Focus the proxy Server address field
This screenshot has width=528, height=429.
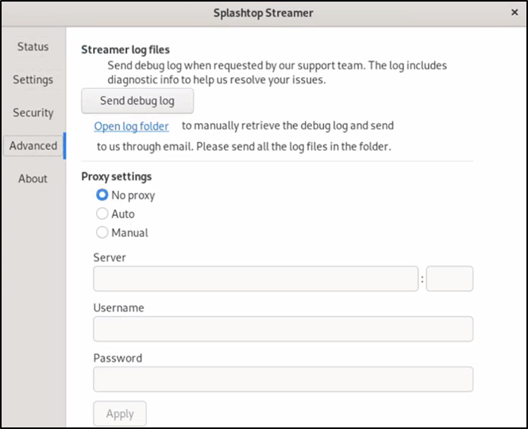256,279
